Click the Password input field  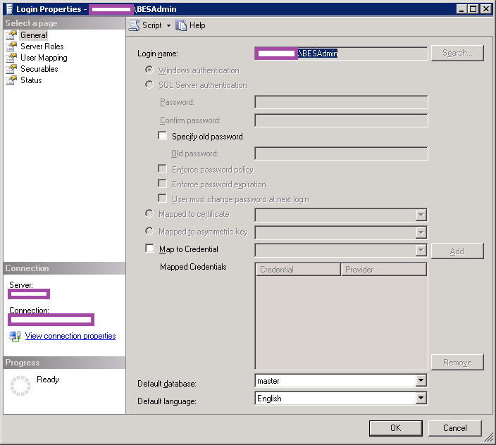[x=341, y=102]
